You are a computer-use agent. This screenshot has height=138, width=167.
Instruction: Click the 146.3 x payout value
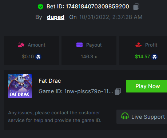coord(89,57)
